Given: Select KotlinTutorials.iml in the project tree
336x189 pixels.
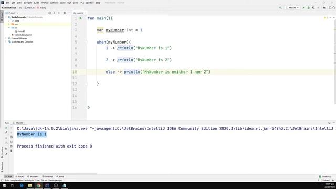Looking at the screenshot, I should (x=22, y=35).
